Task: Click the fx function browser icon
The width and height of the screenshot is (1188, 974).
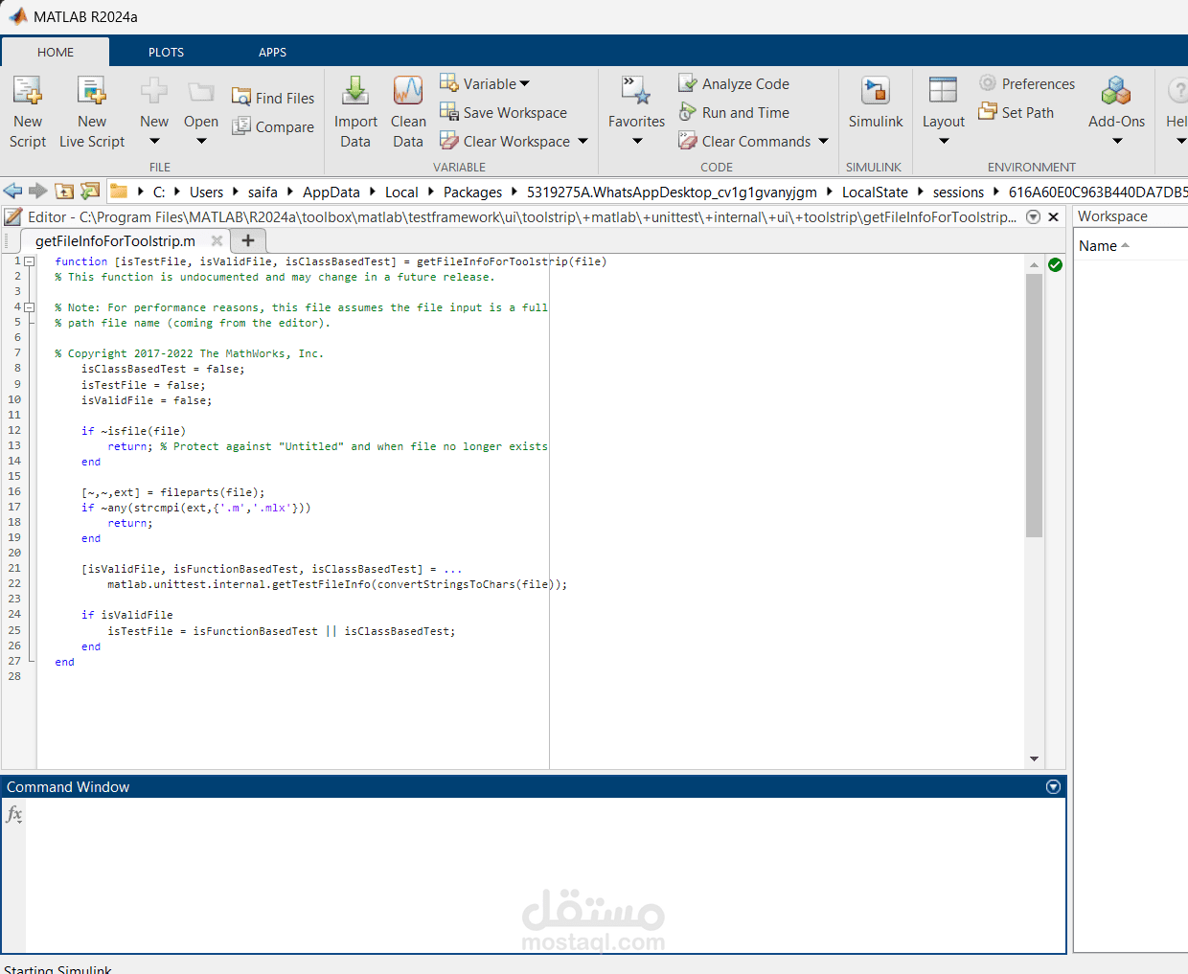Action: click(x=14, y=814)
